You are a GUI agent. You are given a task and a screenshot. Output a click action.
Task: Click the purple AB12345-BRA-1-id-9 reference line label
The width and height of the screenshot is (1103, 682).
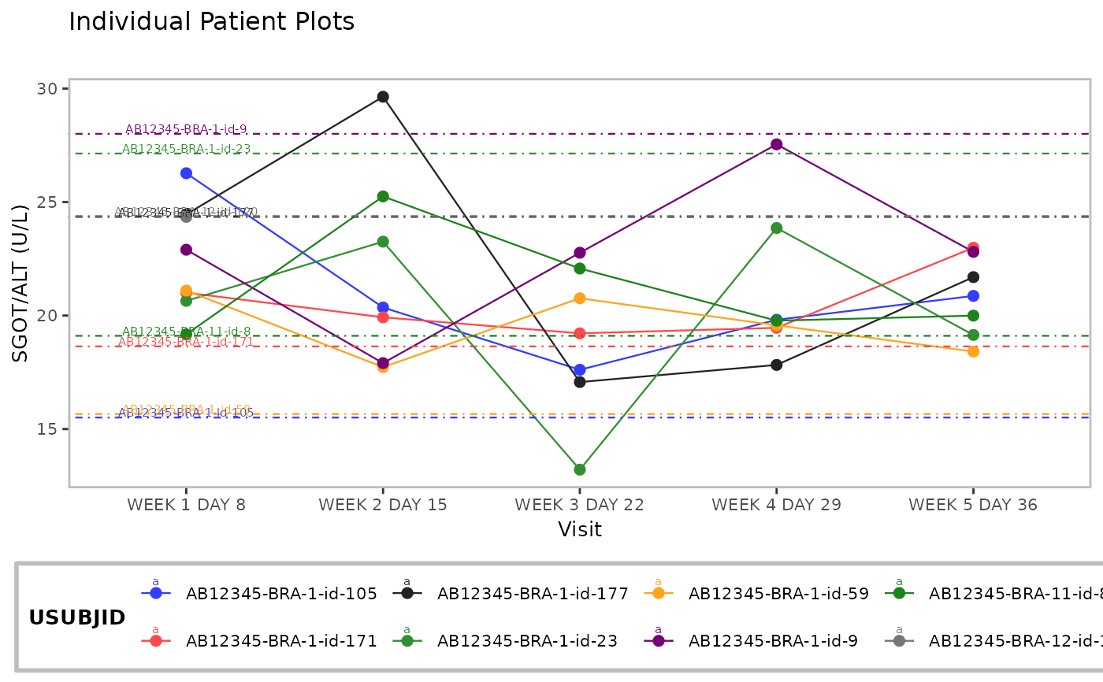click(x=186, y=129)
